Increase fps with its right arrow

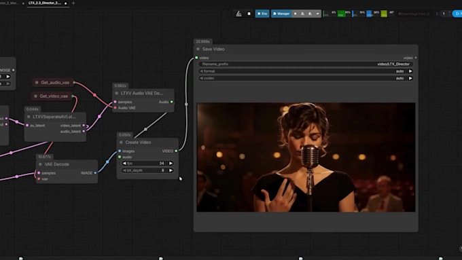coord(171,163)
